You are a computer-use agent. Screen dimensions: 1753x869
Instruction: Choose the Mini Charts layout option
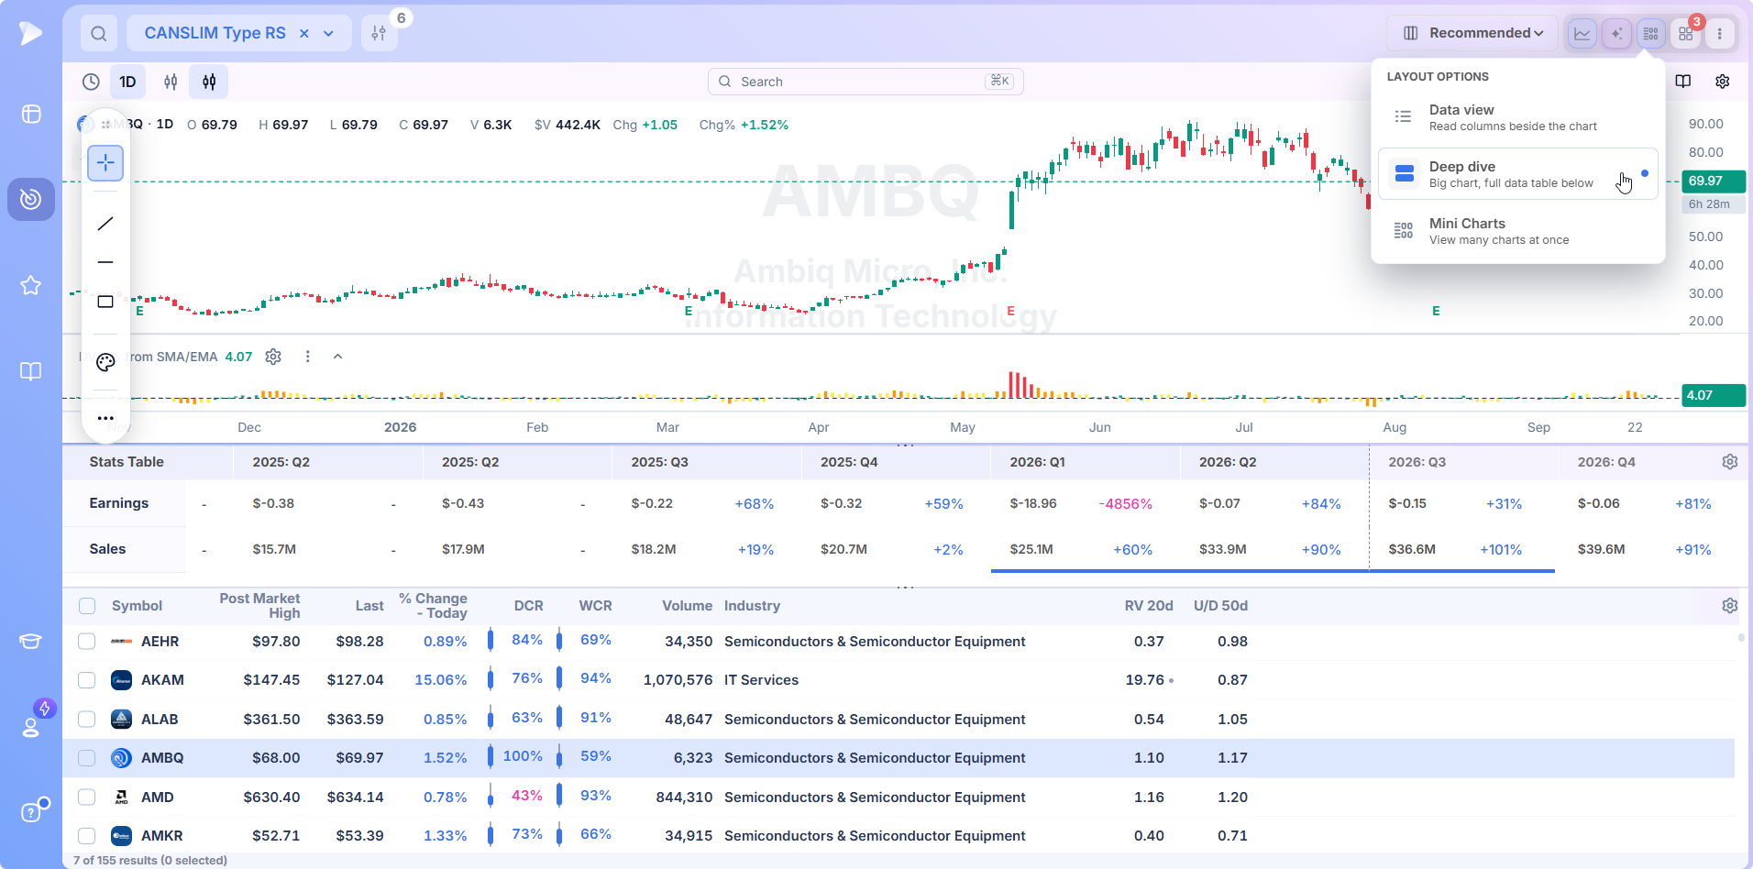pyautogui.click(x=1518, y=231)
